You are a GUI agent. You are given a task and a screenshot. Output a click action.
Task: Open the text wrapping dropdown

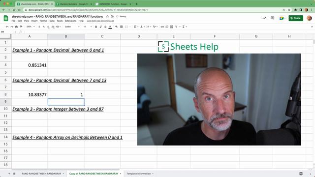coord(149,27)
